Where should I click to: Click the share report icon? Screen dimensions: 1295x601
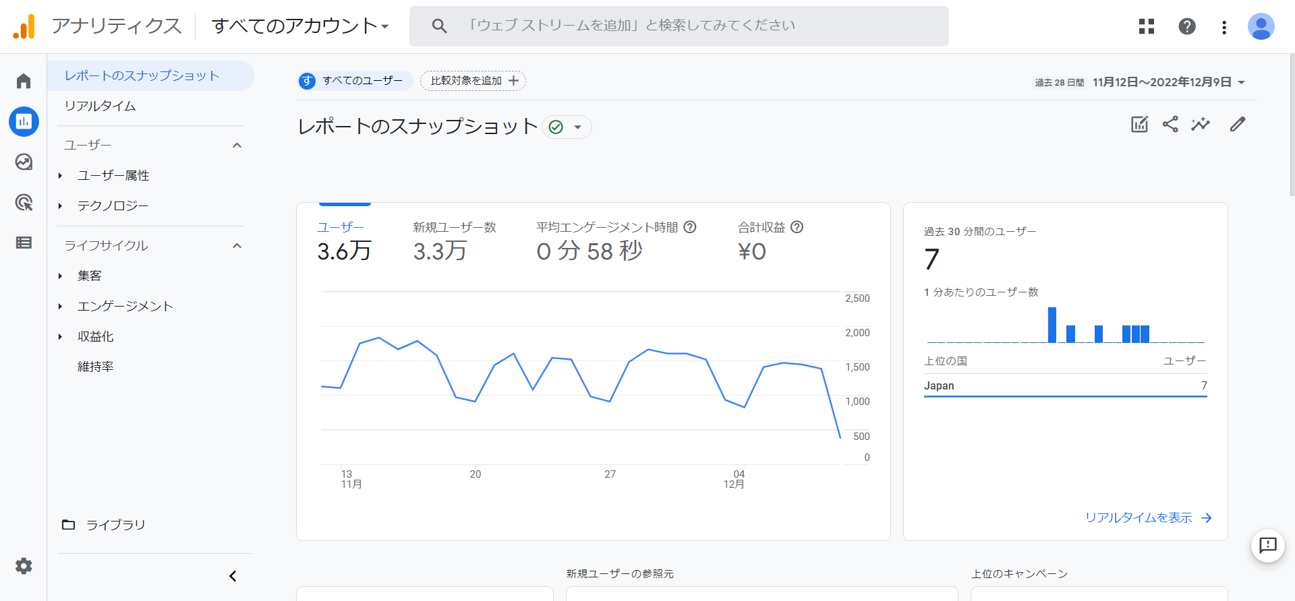pyautogui.click(x=1170, y=124)
